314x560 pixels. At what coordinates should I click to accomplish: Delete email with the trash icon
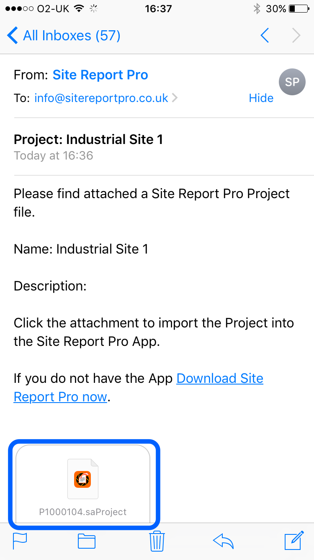coord(157,541)
